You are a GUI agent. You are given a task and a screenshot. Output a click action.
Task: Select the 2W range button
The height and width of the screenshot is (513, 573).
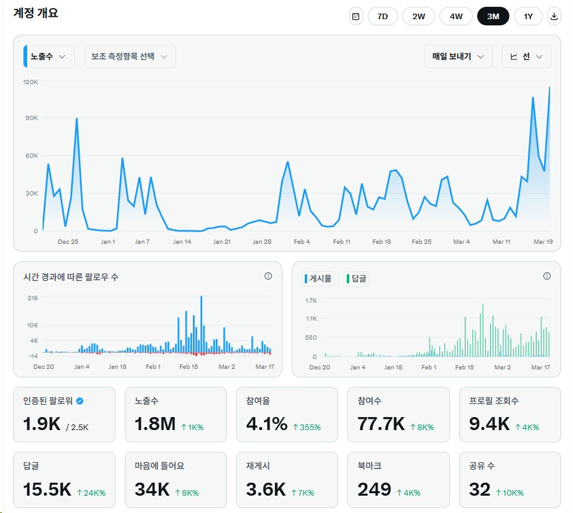click(418, 16)
